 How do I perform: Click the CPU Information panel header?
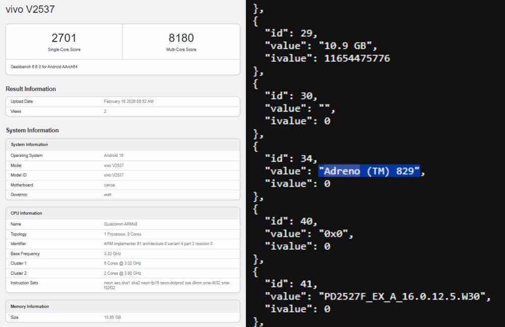[26, 213]
